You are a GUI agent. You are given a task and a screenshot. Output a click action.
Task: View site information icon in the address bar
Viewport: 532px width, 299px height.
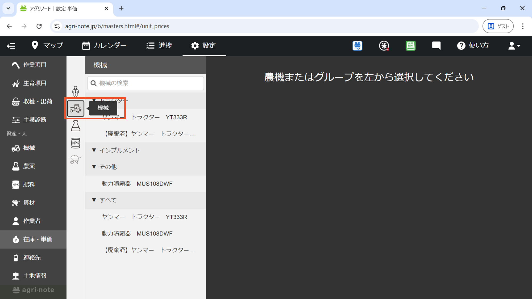[x=57, y=26]
